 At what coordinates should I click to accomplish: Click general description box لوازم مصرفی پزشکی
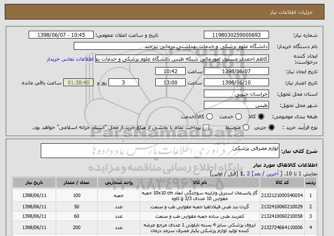pos(160,151)
